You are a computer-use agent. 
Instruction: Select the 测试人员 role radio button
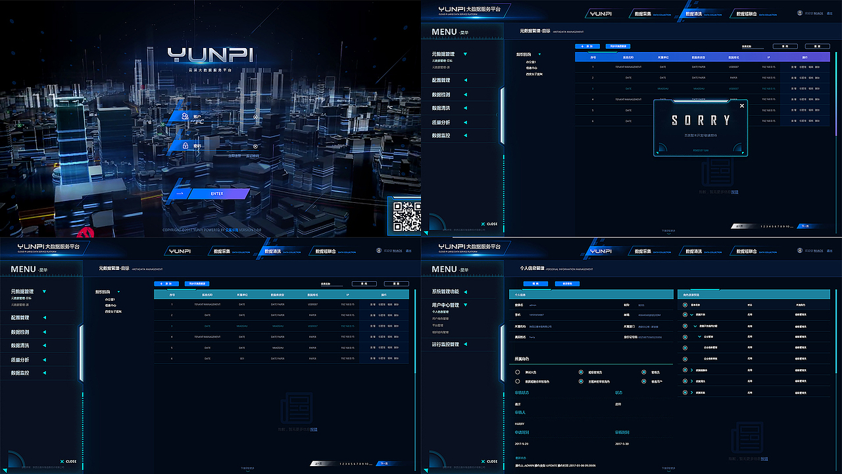(518, 372)
